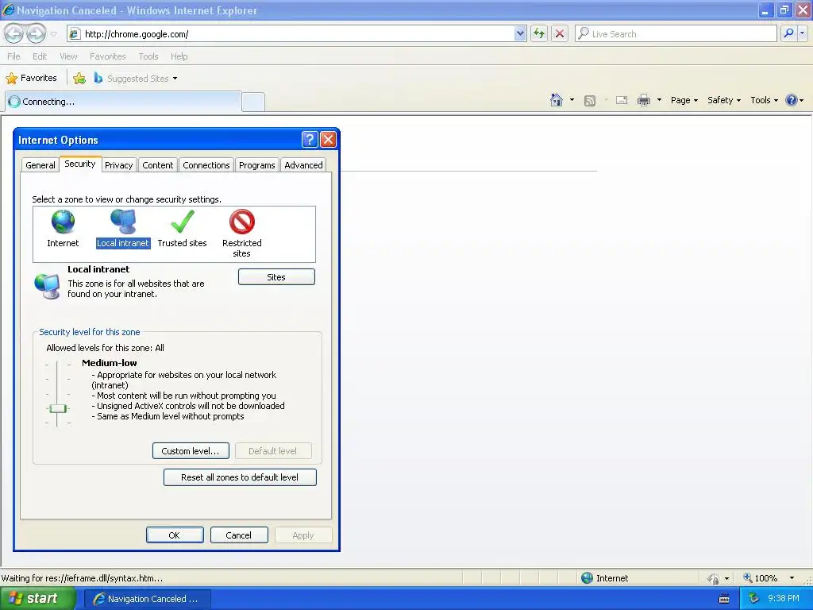This screenshot has height=610, width=813.
Task: Click the Refresh page icon
Action: click(539, 33)
